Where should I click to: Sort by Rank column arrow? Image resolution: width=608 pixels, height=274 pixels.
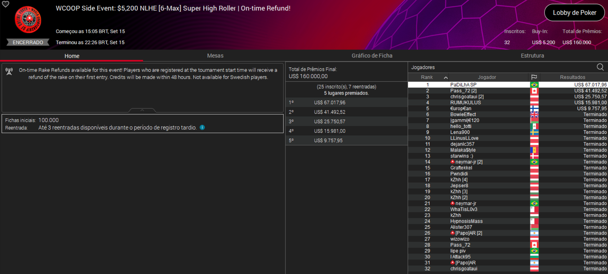tap(446, 78)
